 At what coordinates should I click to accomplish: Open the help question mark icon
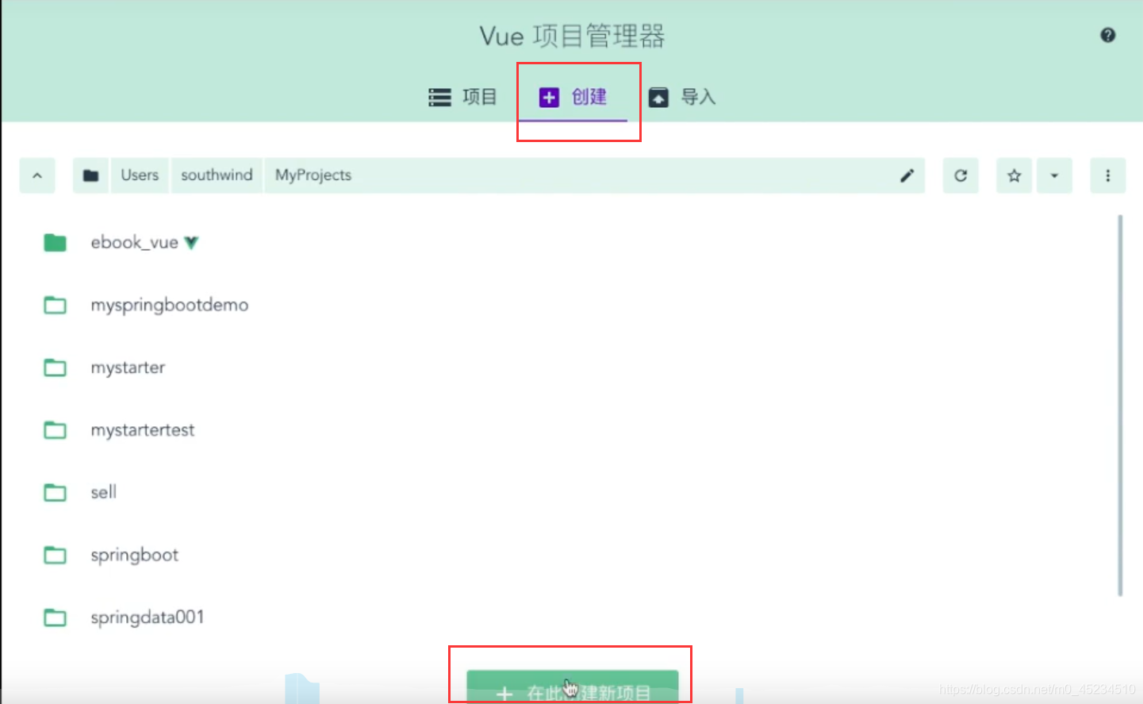1107,35
